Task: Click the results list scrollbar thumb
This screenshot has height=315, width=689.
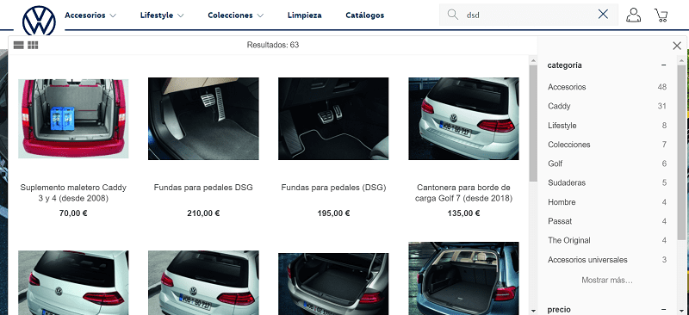Action: (x=533, y=123)
